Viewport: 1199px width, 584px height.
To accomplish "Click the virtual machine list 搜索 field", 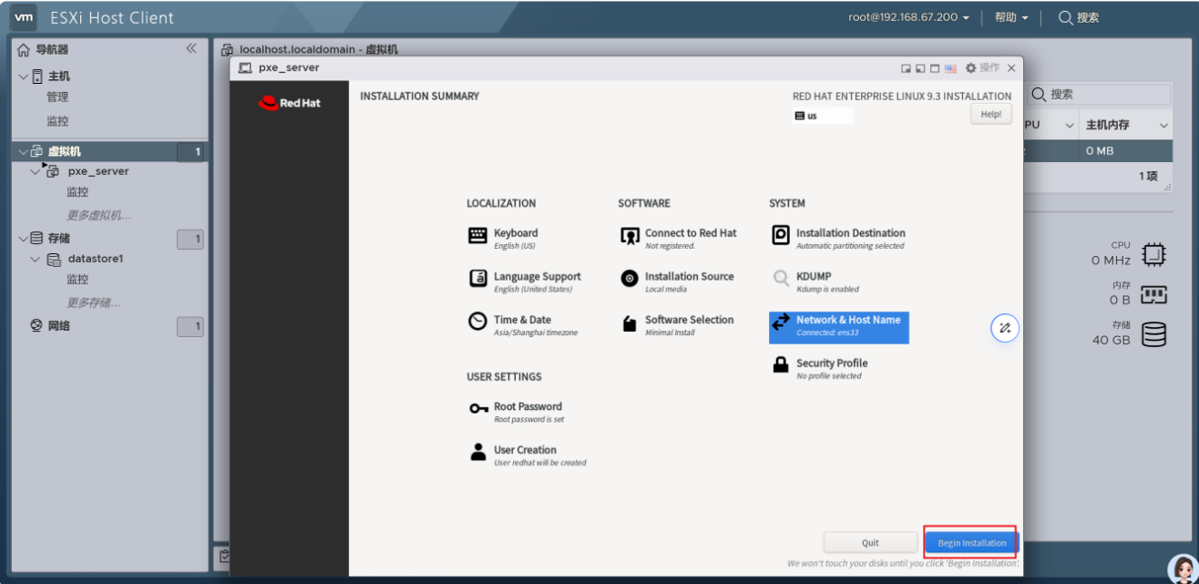I will tap(1097, 94).
